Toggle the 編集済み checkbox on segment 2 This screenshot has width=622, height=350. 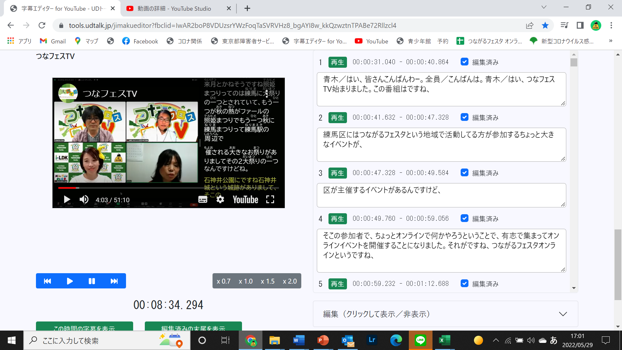coord(465,117)
